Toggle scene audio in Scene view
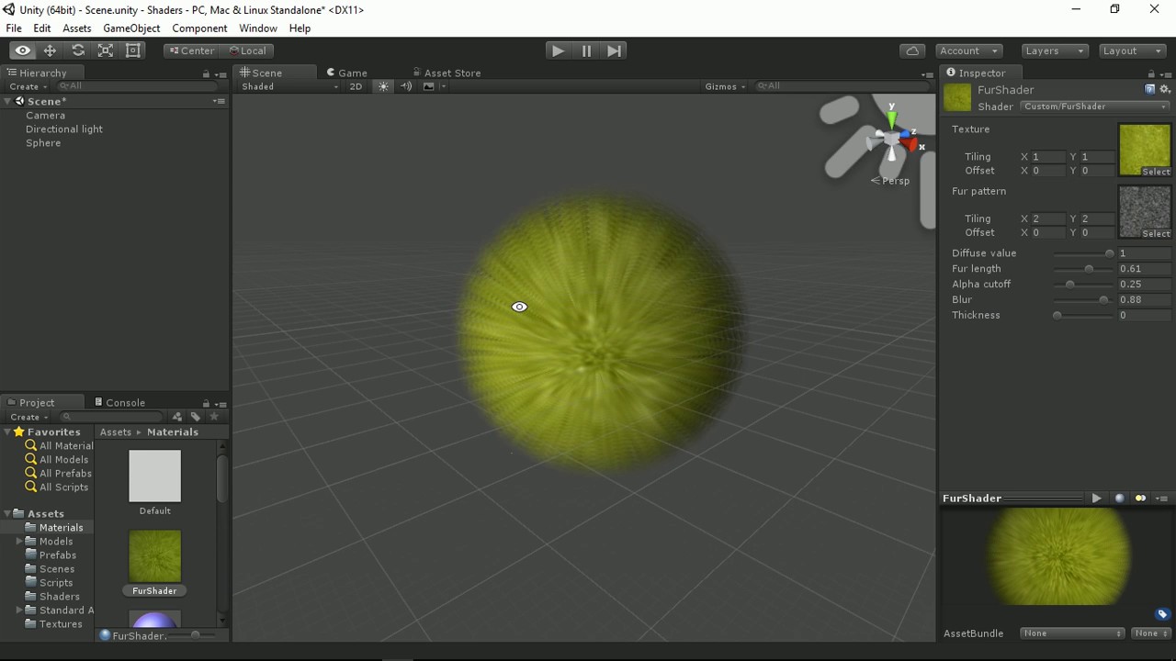Viewport: 1176px width, 661px height. tap(406, 86)
